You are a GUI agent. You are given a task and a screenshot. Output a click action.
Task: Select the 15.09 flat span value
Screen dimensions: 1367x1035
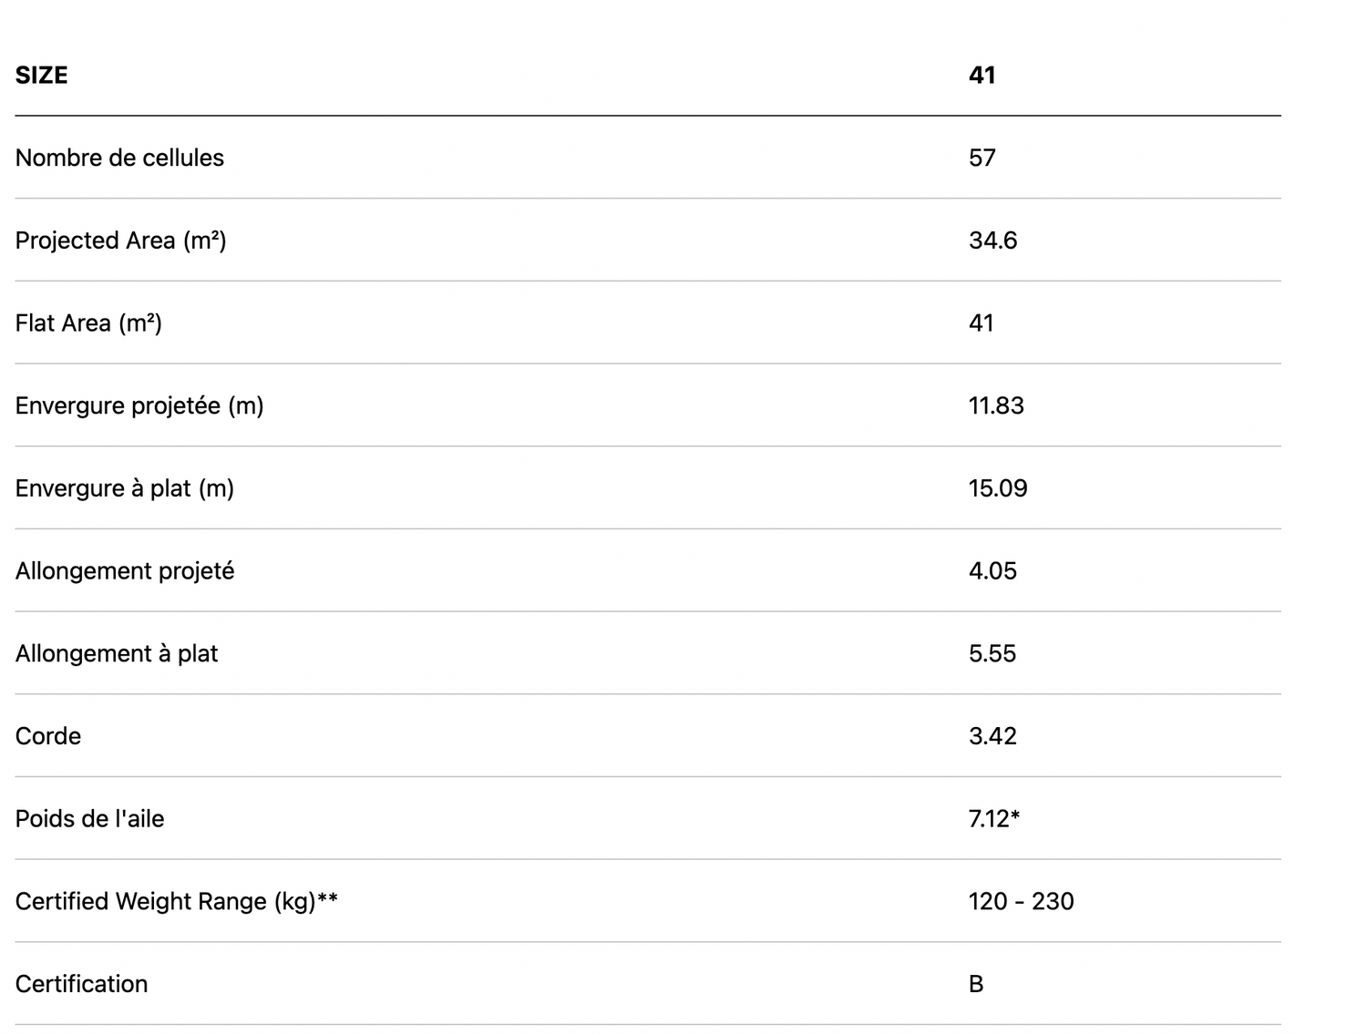click(998, 488)
